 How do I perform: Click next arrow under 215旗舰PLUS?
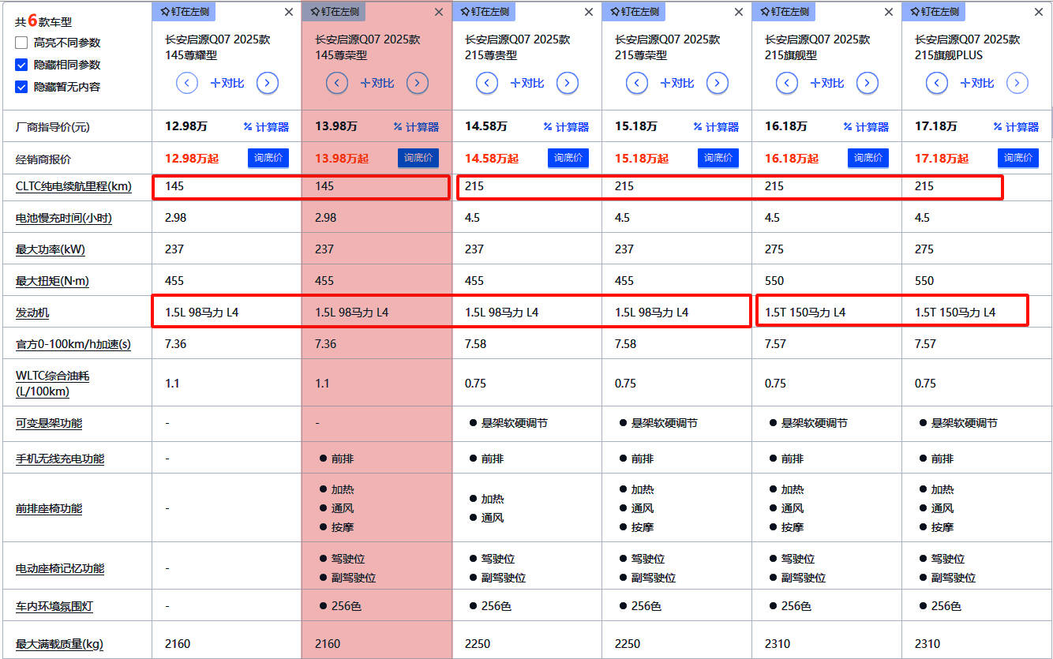tap(1017, 83)
